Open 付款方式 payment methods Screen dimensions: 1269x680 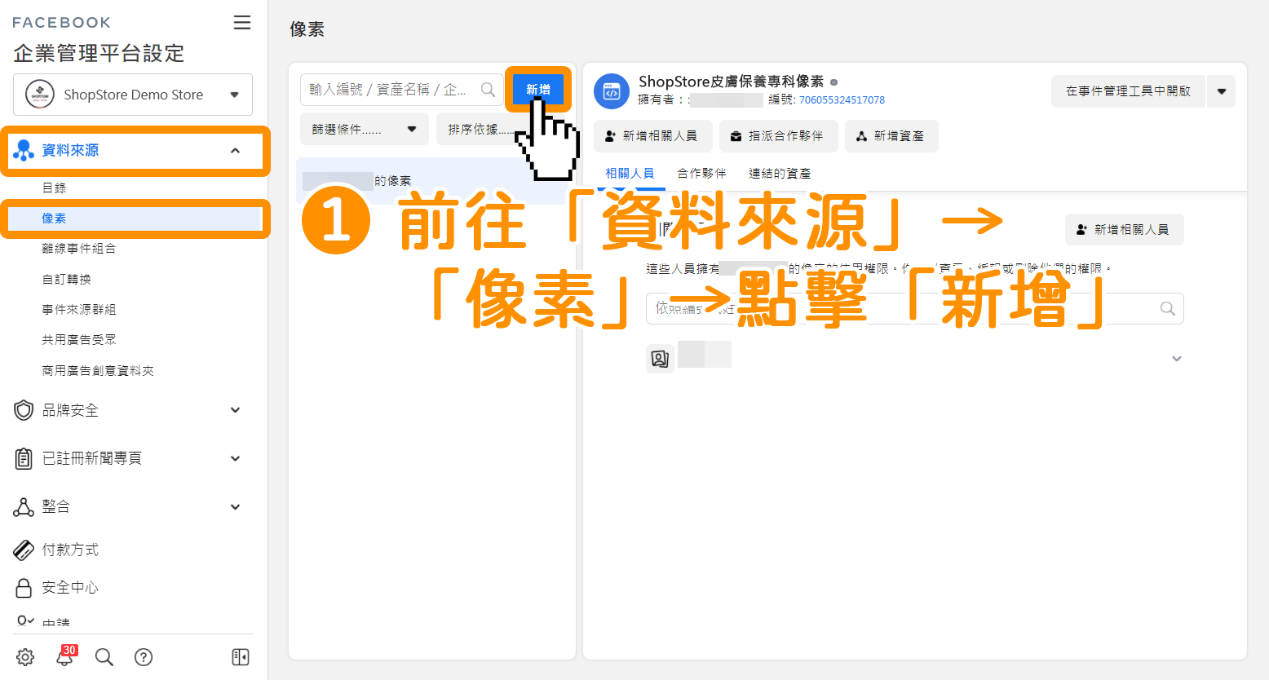70,550
